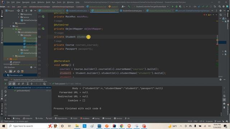Toggle soft-wrap in console sidebar

[x=224, y=96]
